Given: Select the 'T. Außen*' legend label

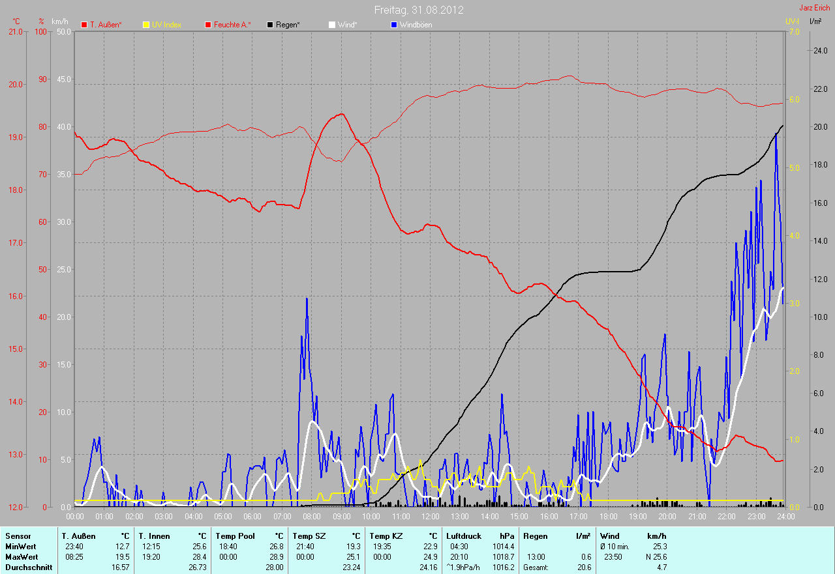Looking at the screenshot, I should 106,25.
